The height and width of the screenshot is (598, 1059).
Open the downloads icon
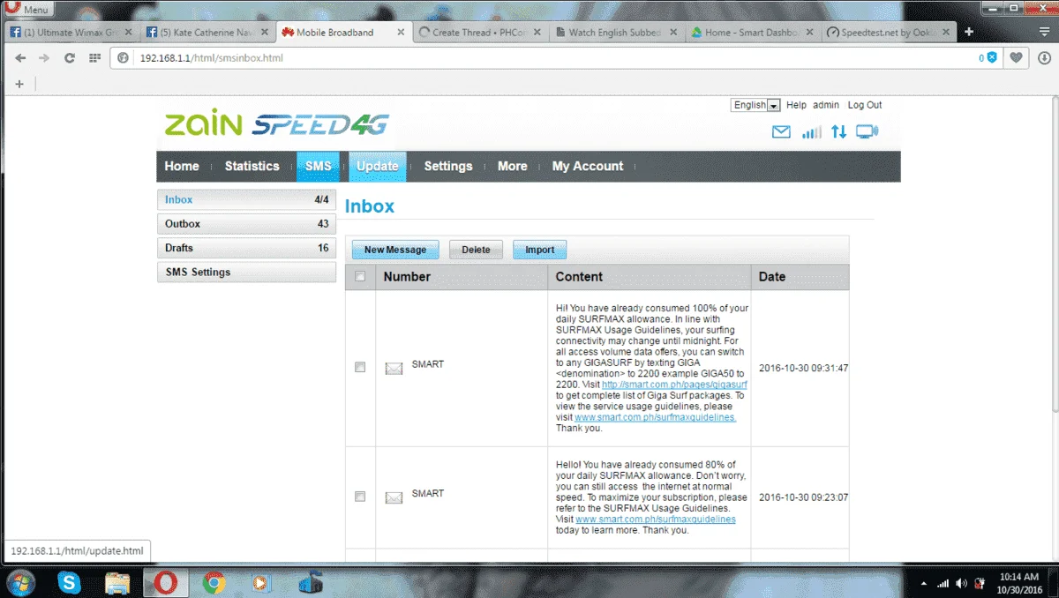click(x=1044, y=58)
